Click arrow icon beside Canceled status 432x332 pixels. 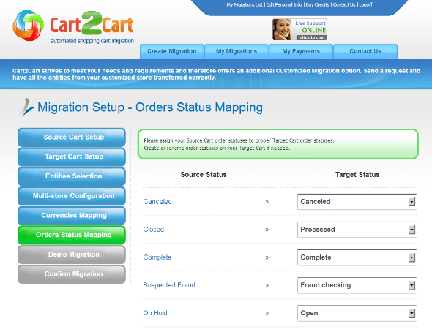click(x=267, y=202)
